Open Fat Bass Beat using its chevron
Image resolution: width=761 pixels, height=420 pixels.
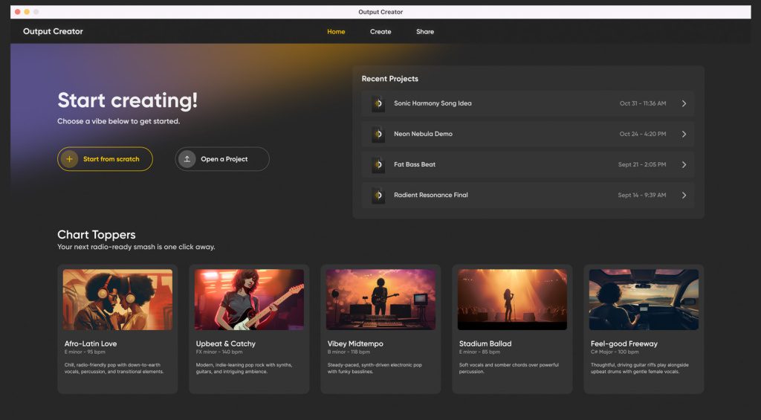[684, 164]
